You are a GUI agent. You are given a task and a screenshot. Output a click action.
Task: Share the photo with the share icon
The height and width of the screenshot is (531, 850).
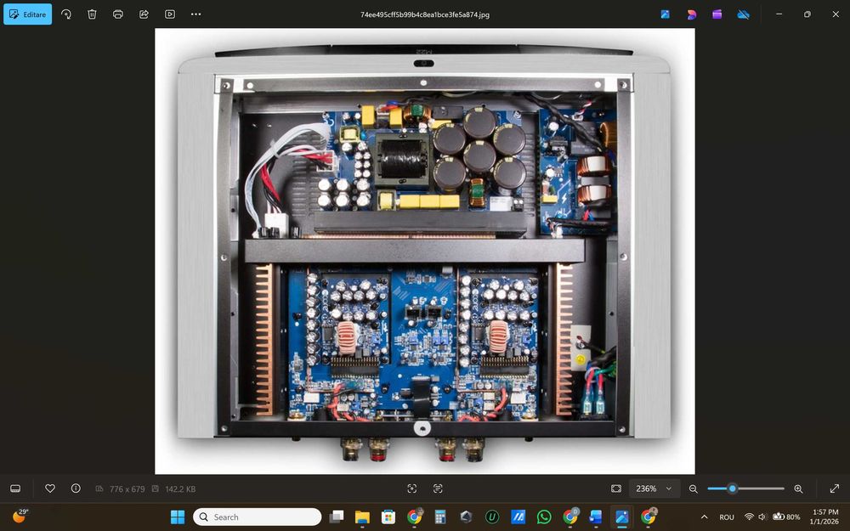pyautogui.click(x=144, y=14)
